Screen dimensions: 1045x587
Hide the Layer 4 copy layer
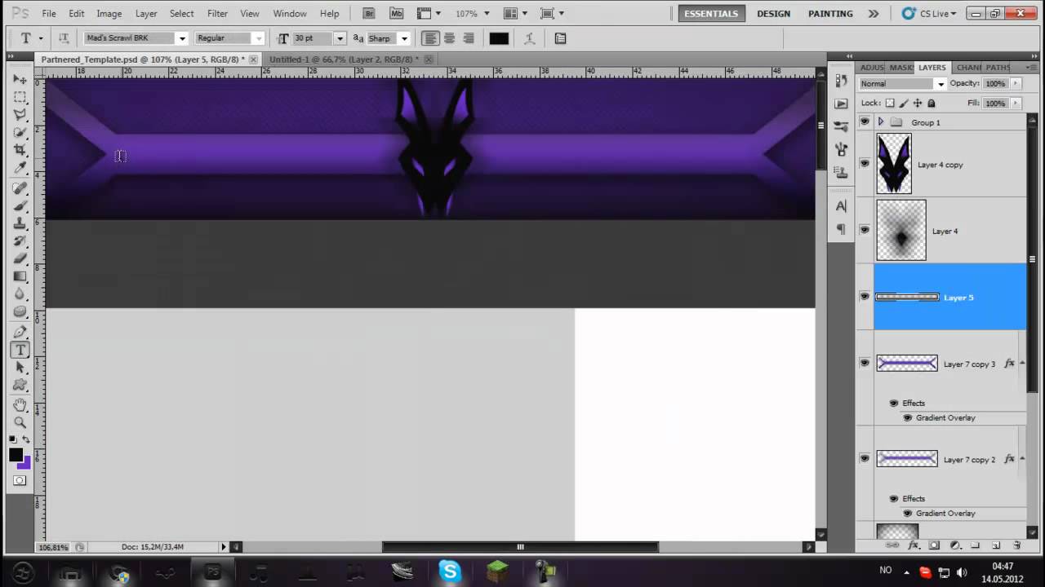[865, 164]
